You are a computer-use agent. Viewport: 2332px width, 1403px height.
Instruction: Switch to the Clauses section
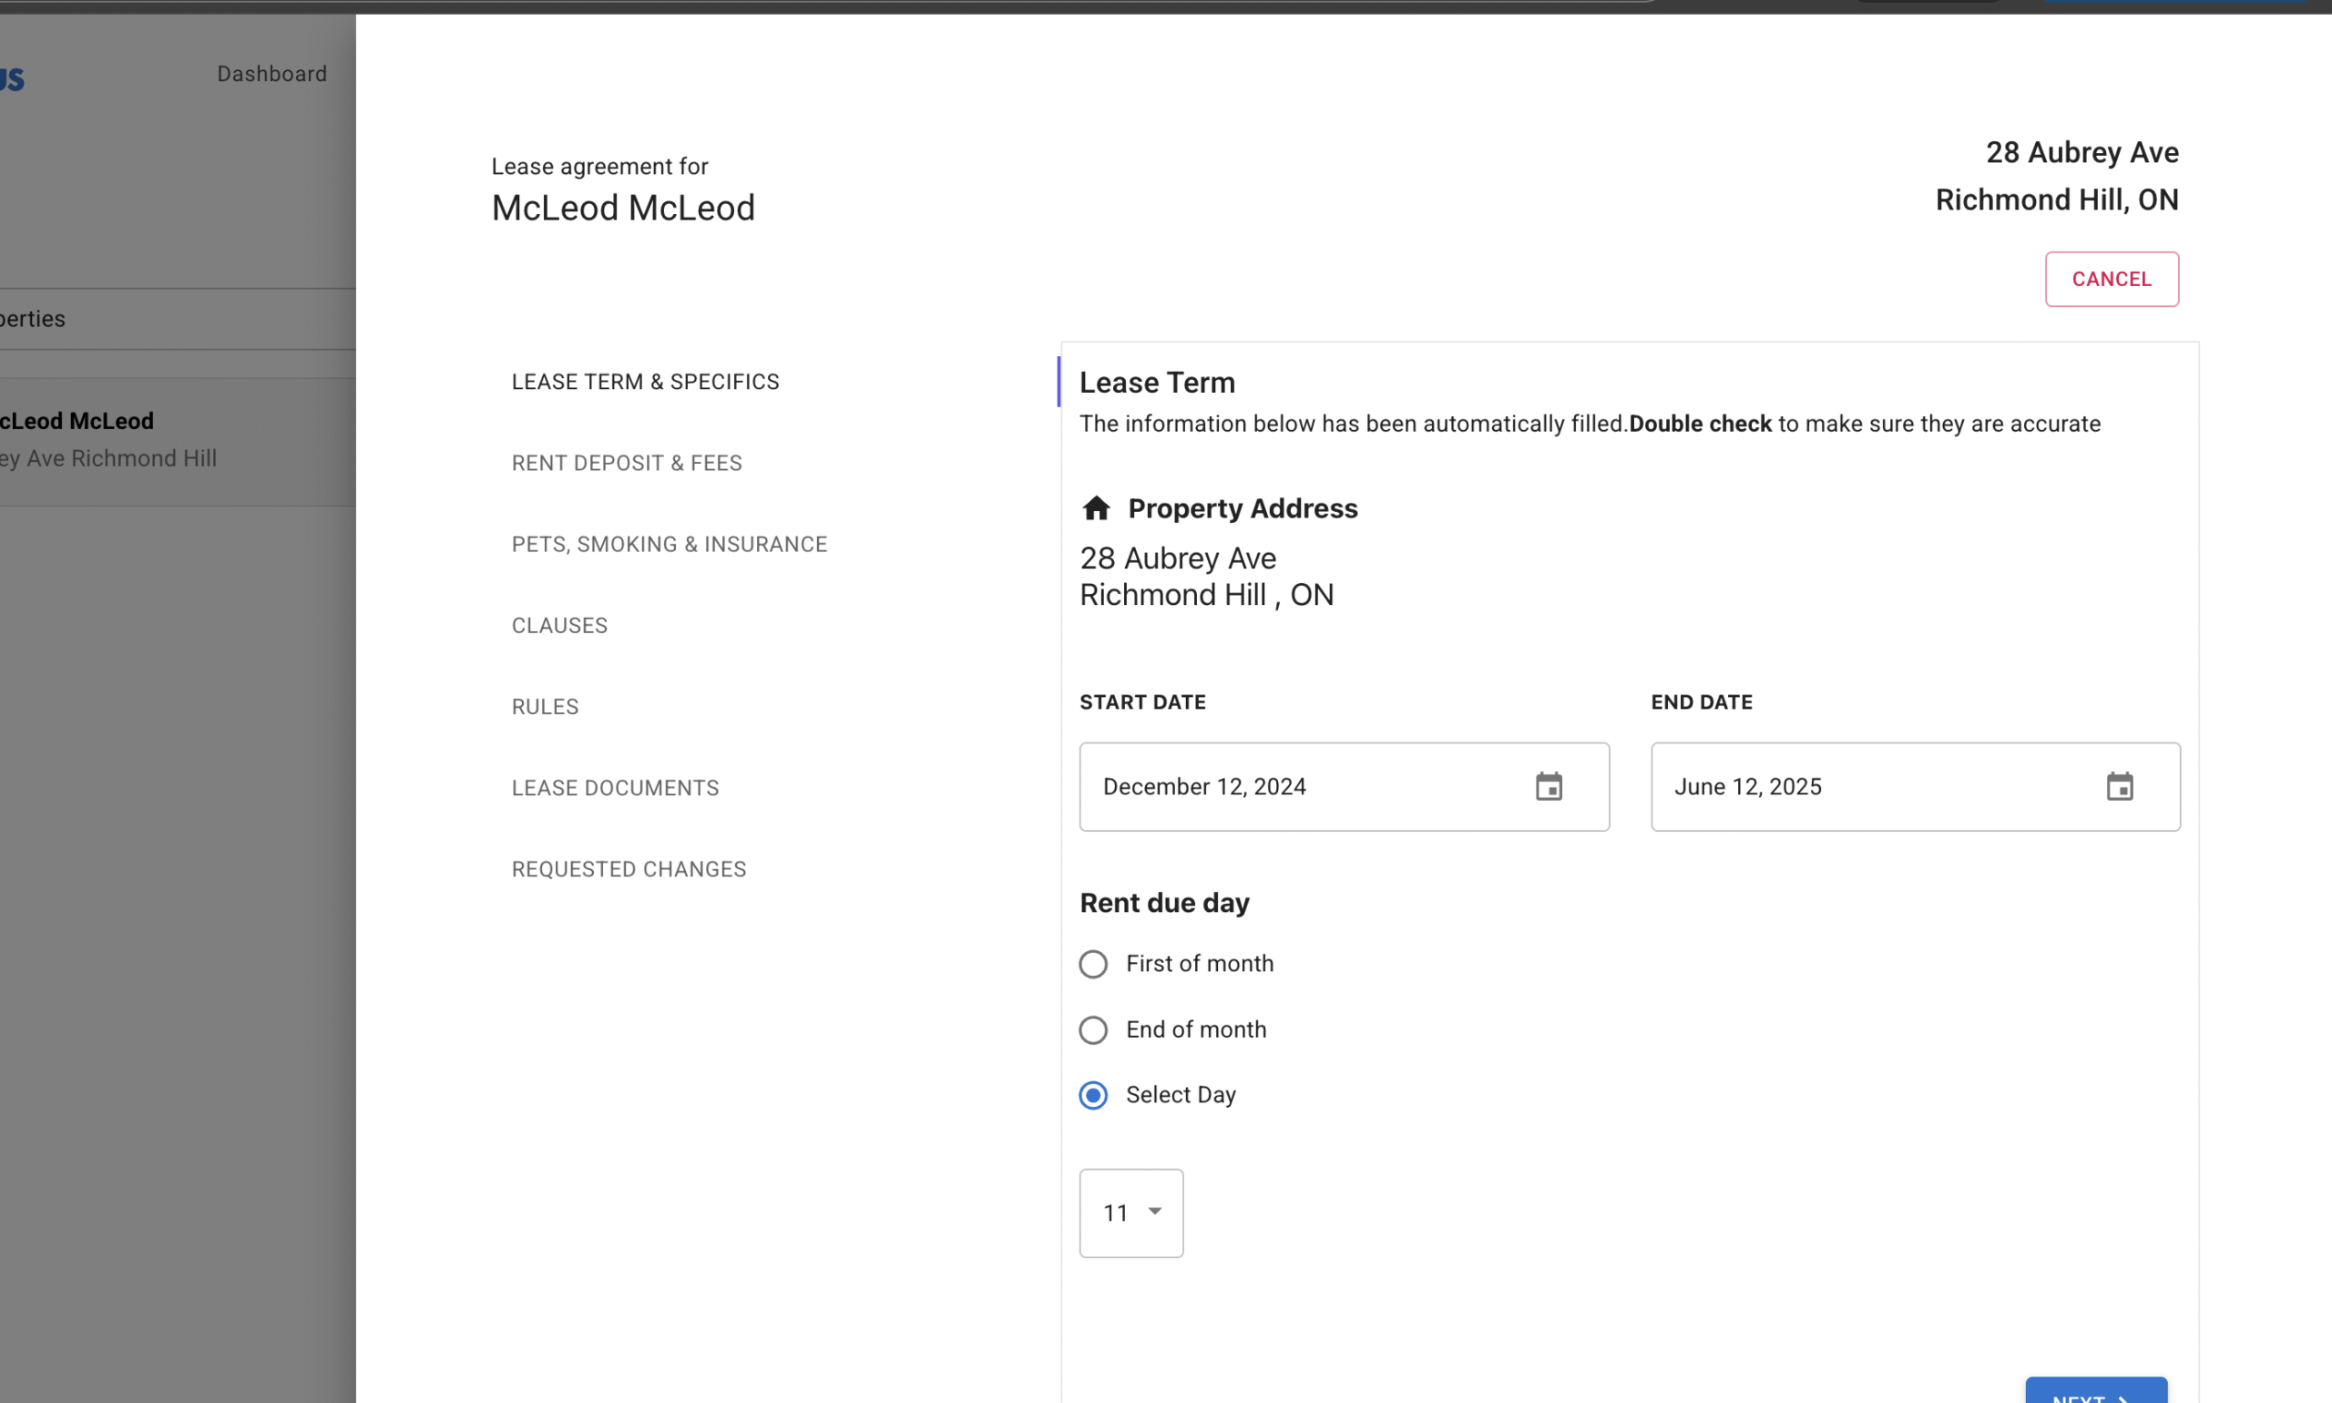558,626
